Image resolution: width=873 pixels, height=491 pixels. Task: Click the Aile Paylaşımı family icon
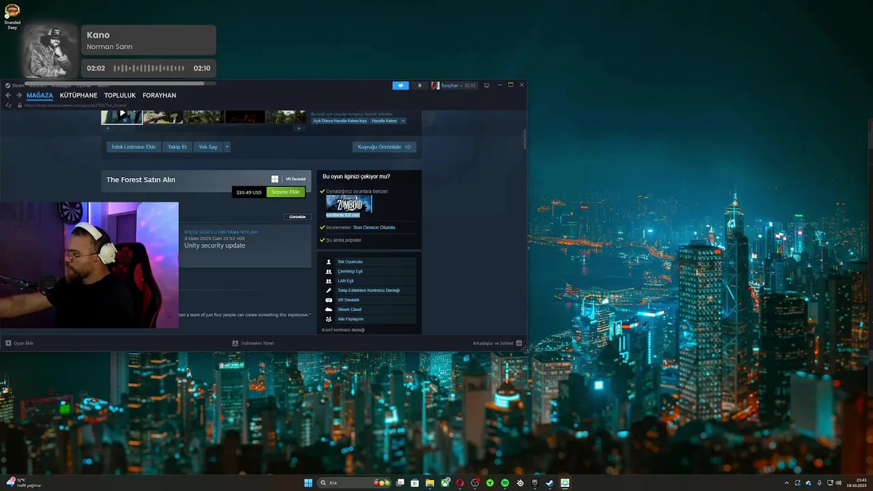click(x=329, y=319)
